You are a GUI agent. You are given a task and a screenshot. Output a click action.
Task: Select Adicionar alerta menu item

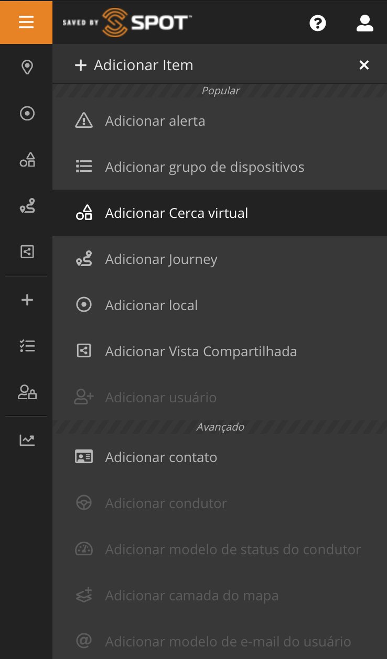(155, 121)
